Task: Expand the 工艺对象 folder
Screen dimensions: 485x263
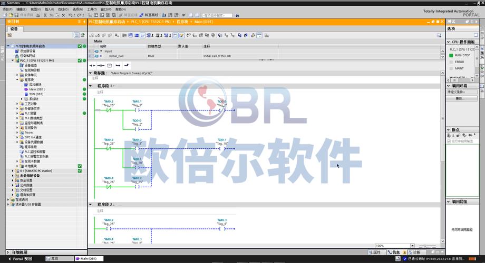Action: click(17, 104)
